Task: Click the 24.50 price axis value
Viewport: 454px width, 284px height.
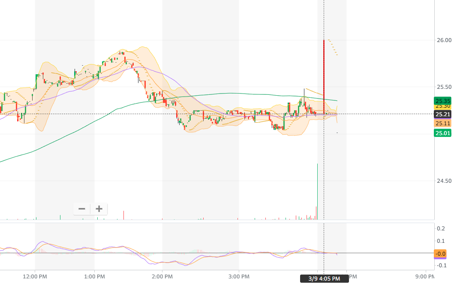Action: 444,181
